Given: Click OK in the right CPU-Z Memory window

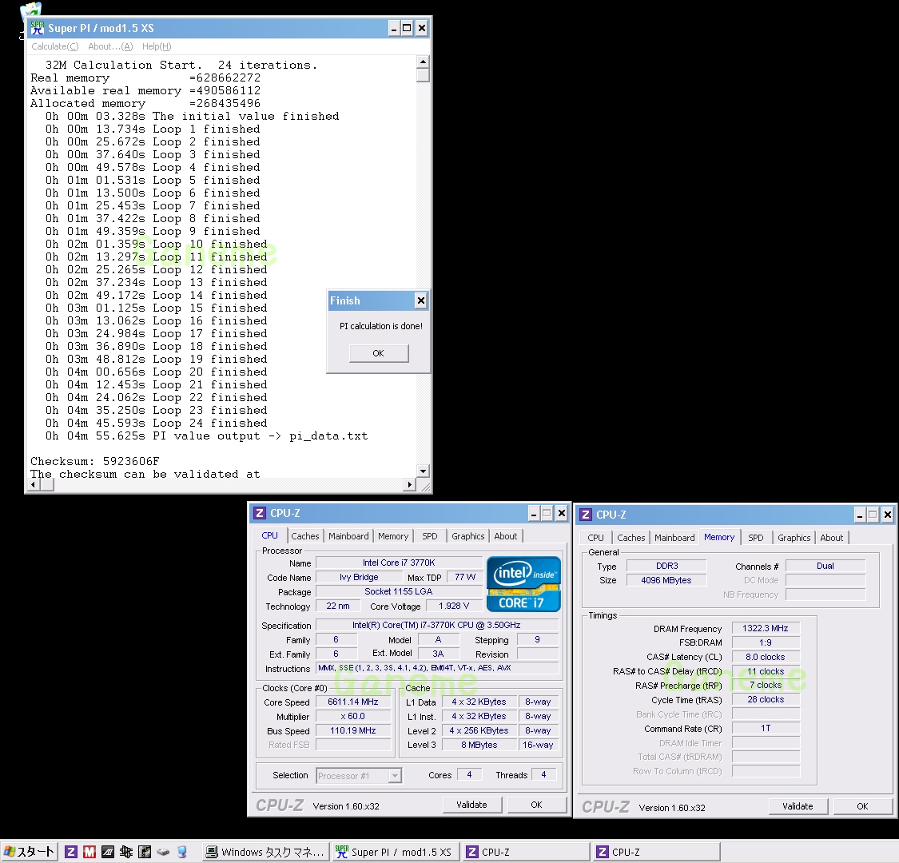Looking at the screenshot, I should click(862, 806).
